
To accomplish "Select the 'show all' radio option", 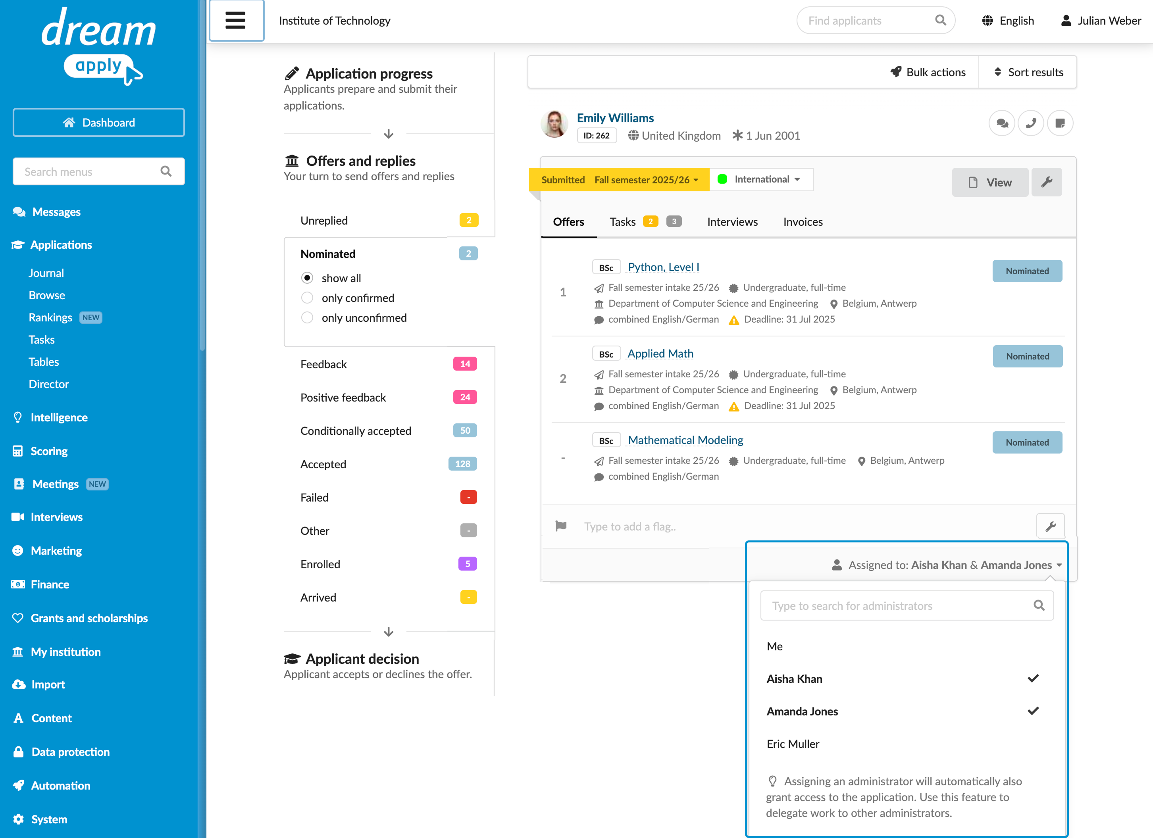I will pos(307,278).
